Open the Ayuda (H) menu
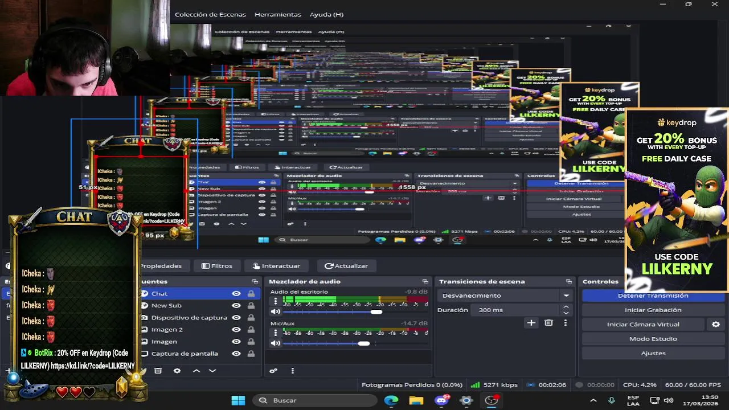 point(326,14)
